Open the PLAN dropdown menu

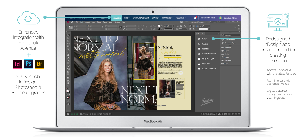(x=95, y=18)
